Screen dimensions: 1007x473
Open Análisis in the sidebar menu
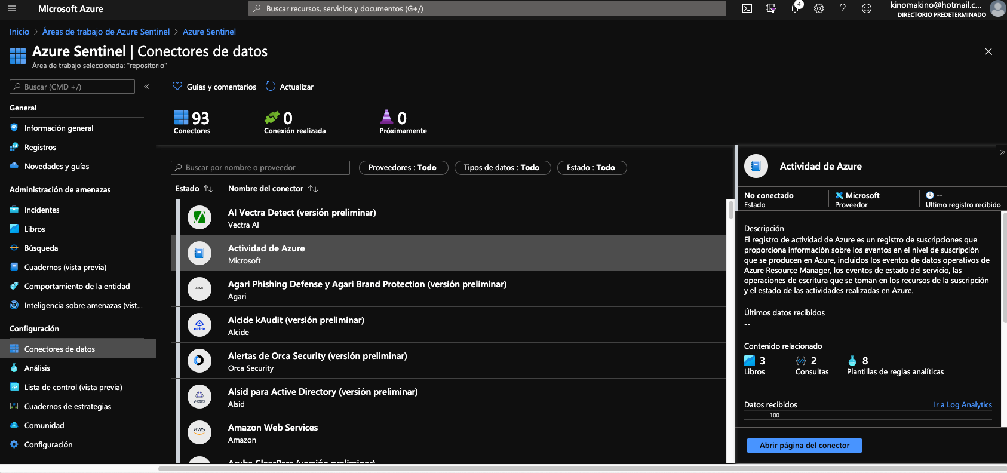[37, 368]
